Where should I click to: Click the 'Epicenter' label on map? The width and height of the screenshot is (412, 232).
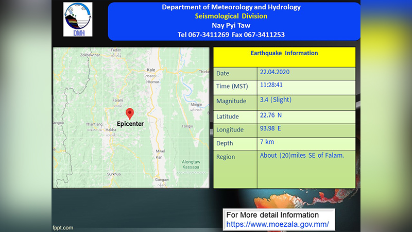130,124
